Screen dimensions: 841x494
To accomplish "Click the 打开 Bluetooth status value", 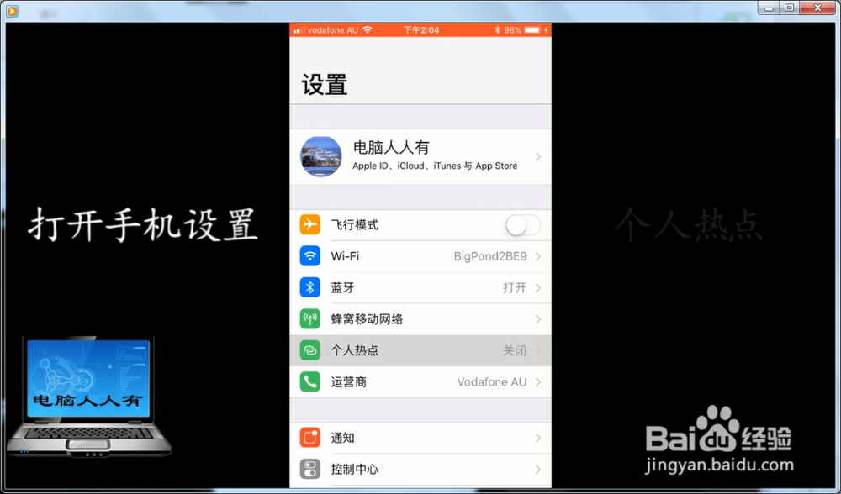I will 515,287.
